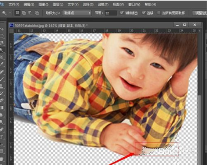The height and width of the screenshot is (165, 207).
Task: Open the 文件(F) menu
Action: coord(14,4)
